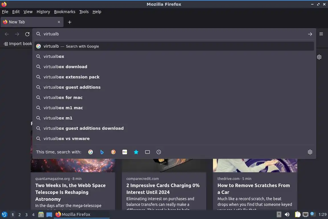
Task: Select the 'virtualbox m1' suggestion
Action: click(174, 118)
